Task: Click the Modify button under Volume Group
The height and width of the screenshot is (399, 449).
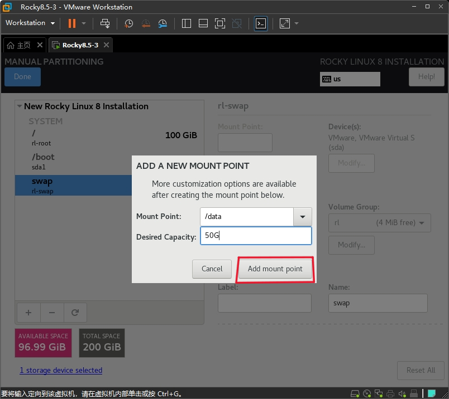Action: [351, 245]
